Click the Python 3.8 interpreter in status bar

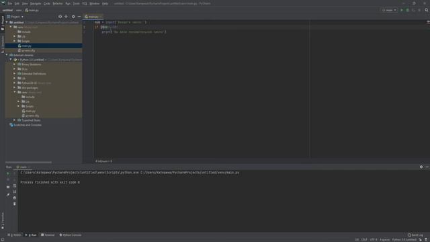tap(404, 239)
